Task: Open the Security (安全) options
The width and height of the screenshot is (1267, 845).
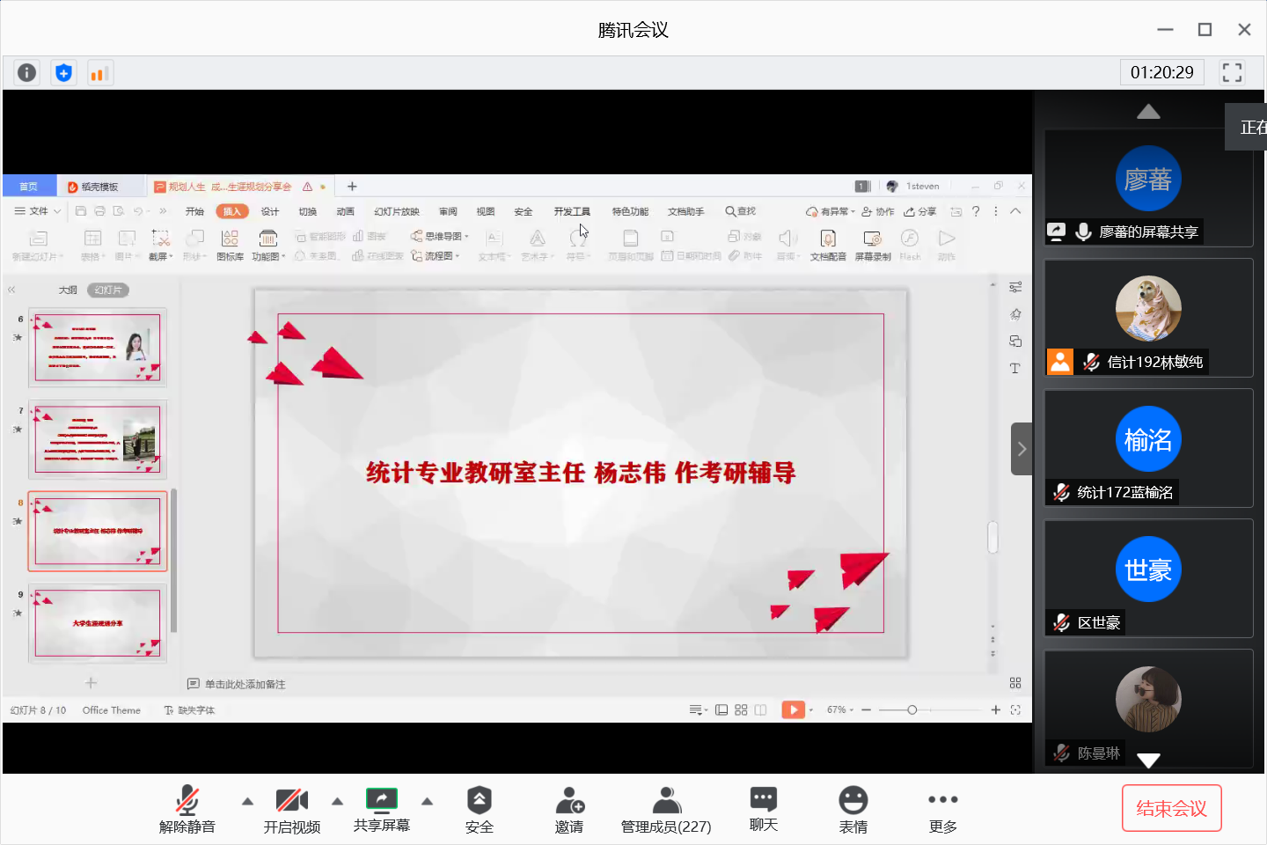Action: click(480, 809)
